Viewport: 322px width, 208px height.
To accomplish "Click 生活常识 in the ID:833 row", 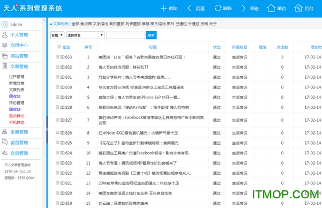I will pyautogui.click(x=239, y=57).
